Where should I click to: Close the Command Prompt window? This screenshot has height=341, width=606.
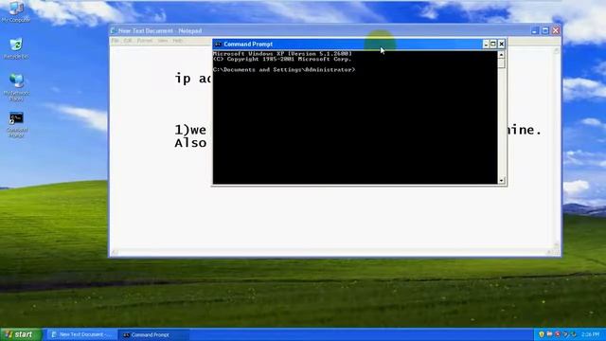(501, 45)
